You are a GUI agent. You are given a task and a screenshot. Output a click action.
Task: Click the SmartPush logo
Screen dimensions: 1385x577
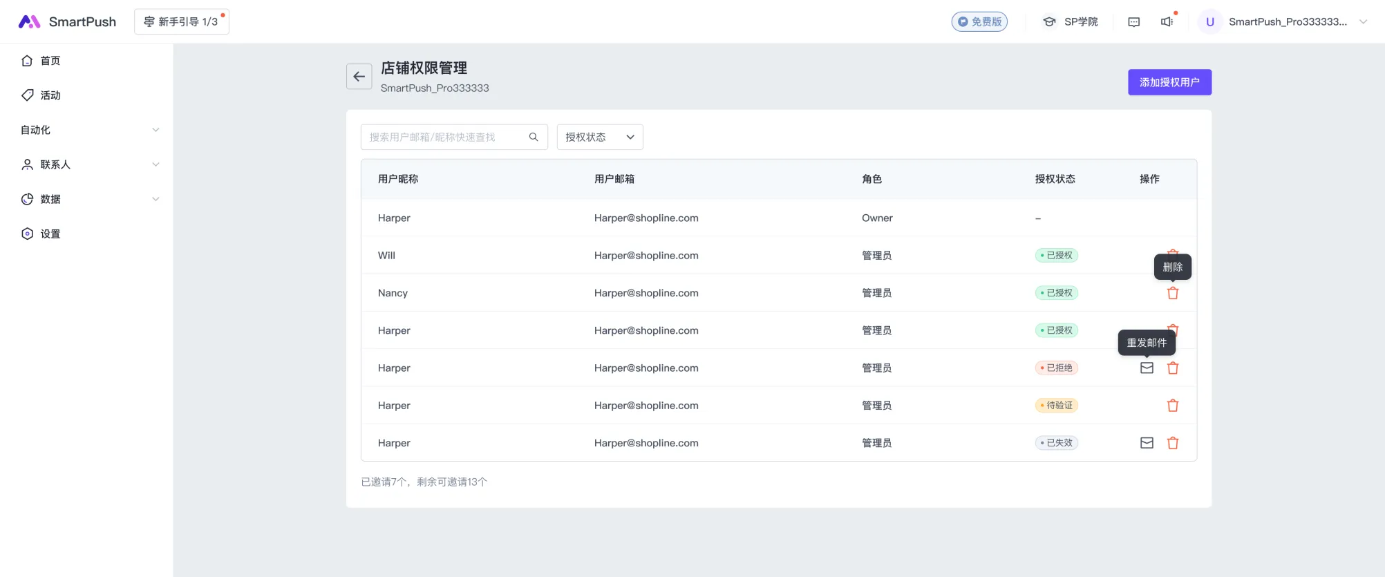tap(67, 22)
